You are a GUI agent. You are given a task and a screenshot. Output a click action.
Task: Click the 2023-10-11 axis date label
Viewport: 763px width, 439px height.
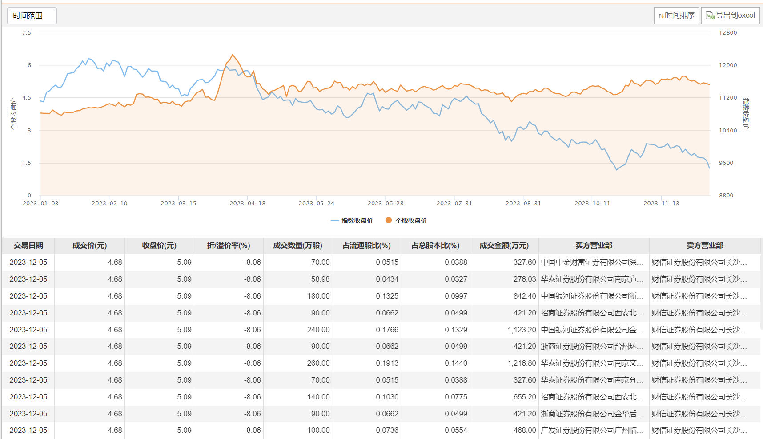pyautogui.click(x=592, y=204)
